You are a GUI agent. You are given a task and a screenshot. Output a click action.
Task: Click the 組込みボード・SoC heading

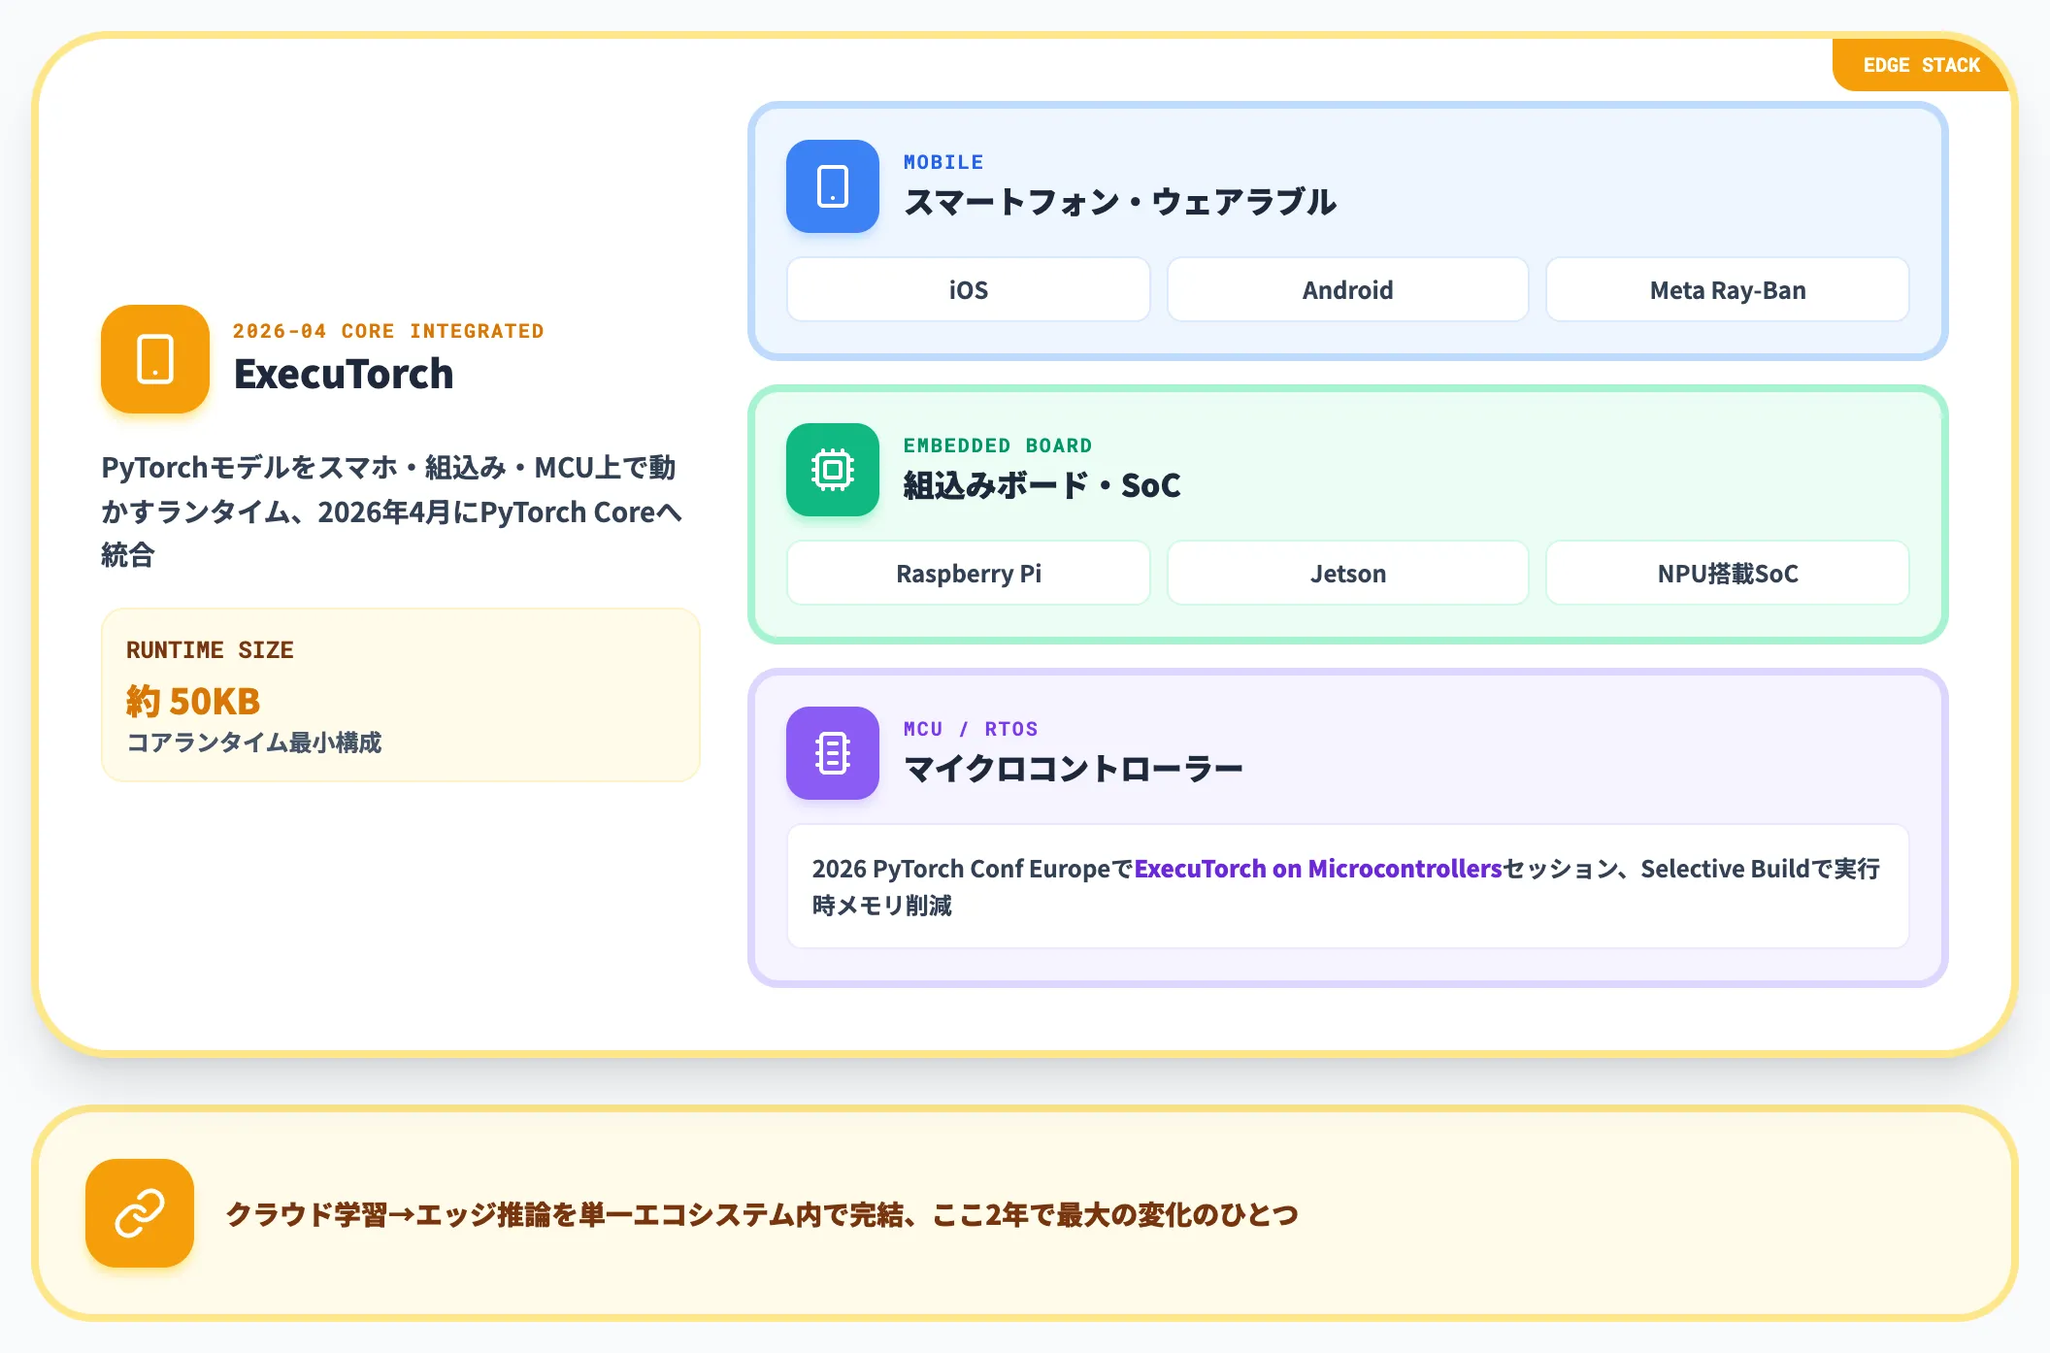(x=1042, y=485)
